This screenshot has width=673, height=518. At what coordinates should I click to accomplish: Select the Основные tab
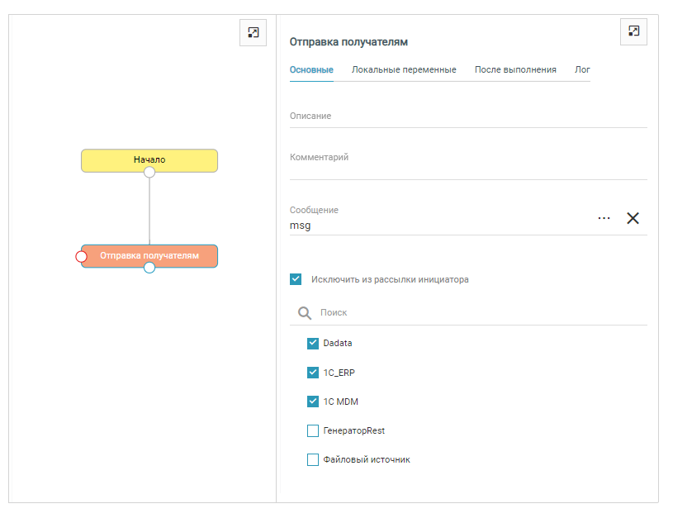pyautogui.click(x=311, y=70)
